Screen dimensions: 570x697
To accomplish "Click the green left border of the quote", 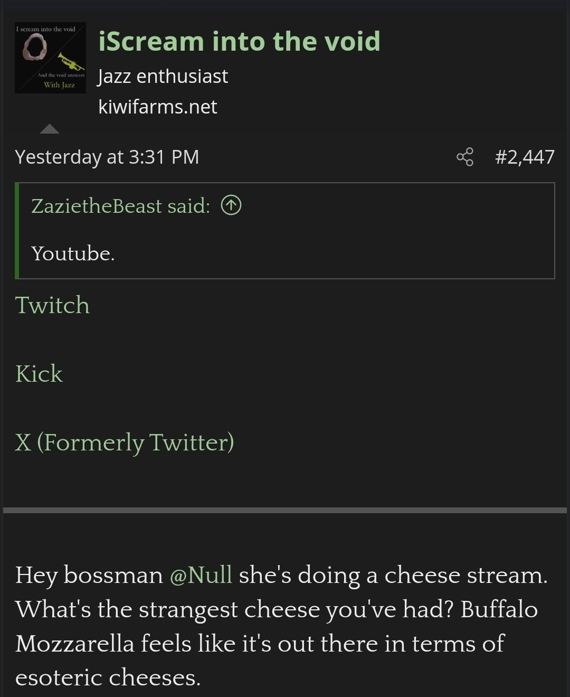I will coord(17,231).
